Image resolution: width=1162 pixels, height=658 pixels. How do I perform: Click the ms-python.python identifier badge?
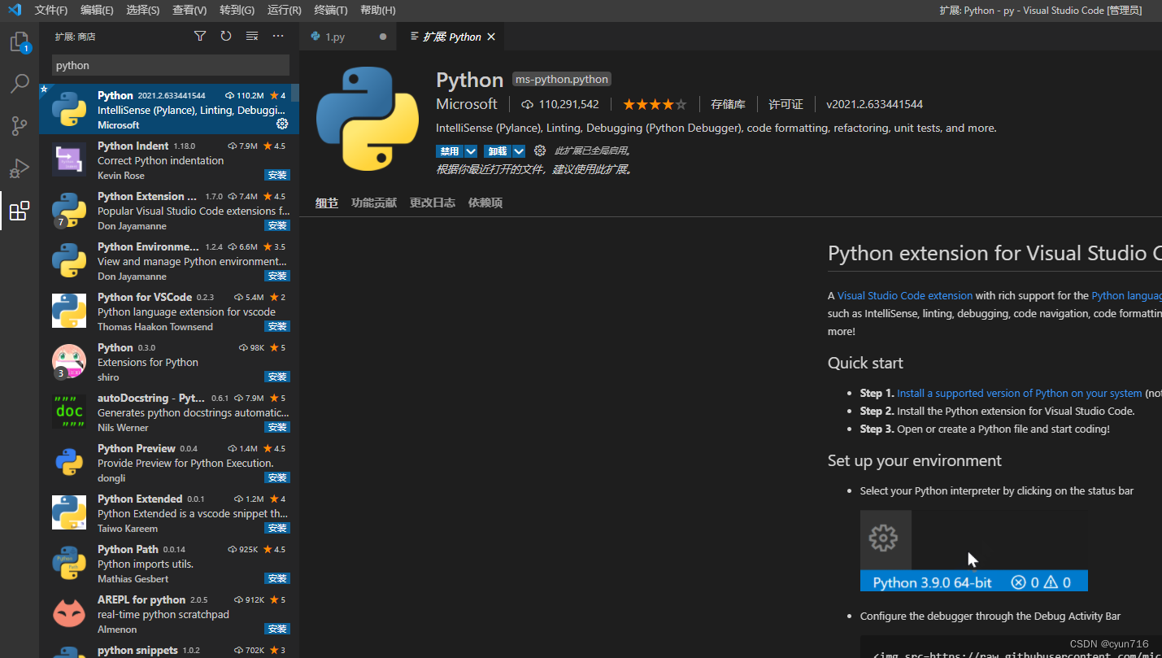[561, 79]
